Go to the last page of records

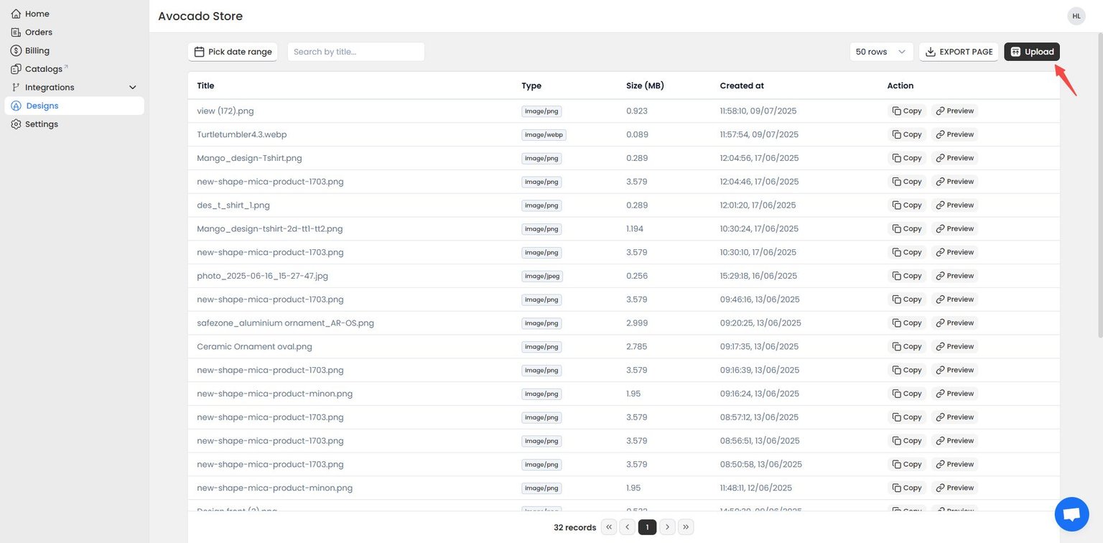click(686, 527)
